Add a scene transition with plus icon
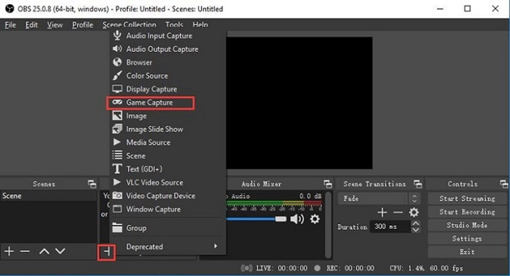This screenshot has height=276, width=510. pos(382,212)
